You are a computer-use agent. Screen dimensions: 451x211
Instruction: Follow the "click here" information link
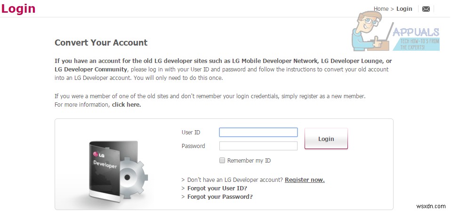[x=126, y=105]
